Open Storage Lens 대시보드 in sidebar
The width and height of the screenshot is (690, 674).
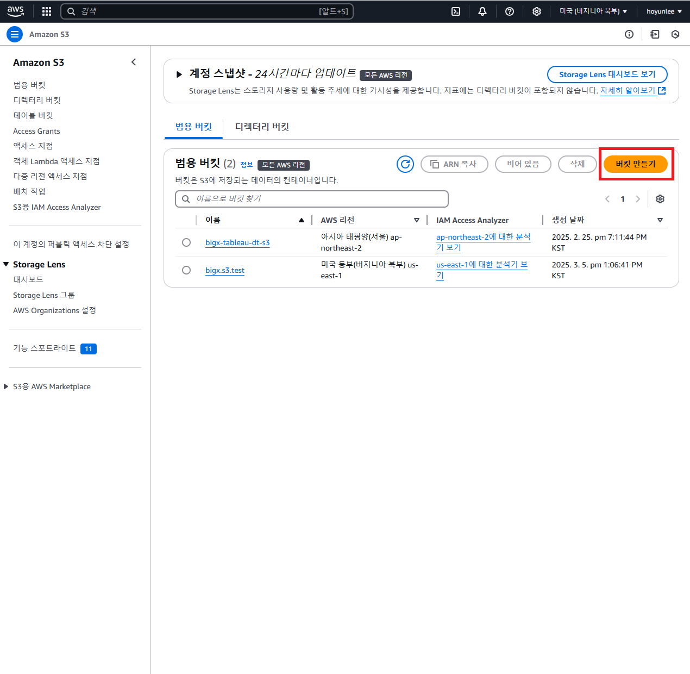click(x=28, y=279)
